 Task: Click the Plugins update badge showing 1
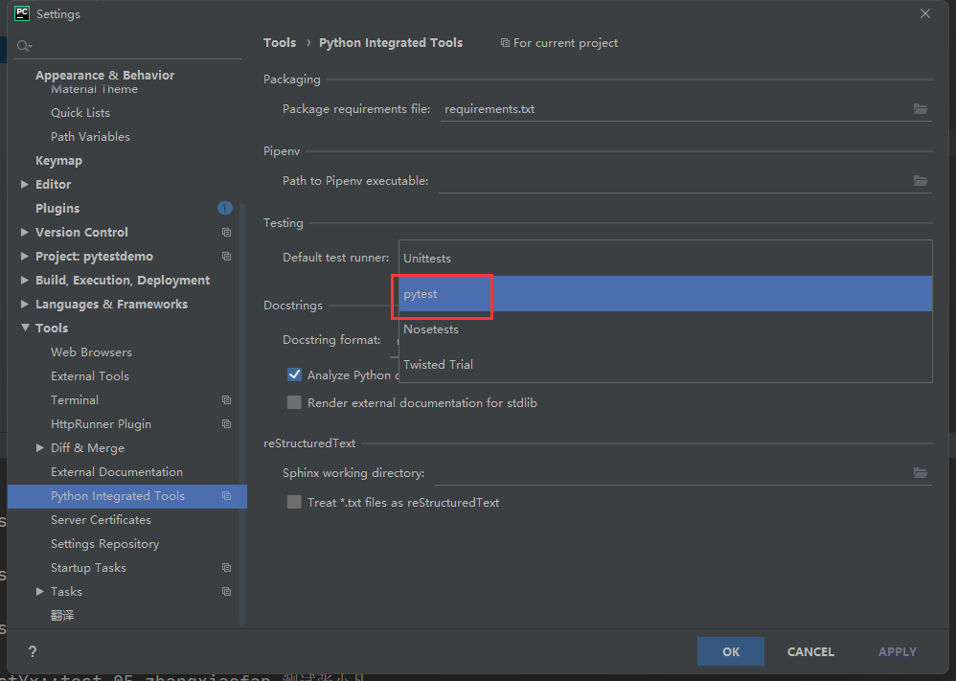pos(224,208)
